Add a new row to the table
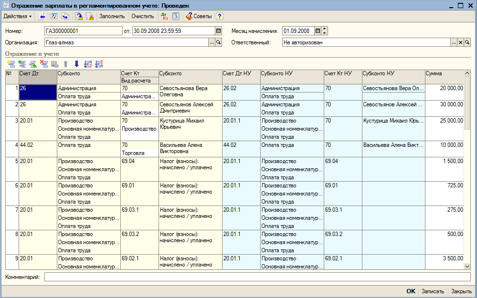Image resolution: width=477 pixels, height=298 pixels. 11,64
